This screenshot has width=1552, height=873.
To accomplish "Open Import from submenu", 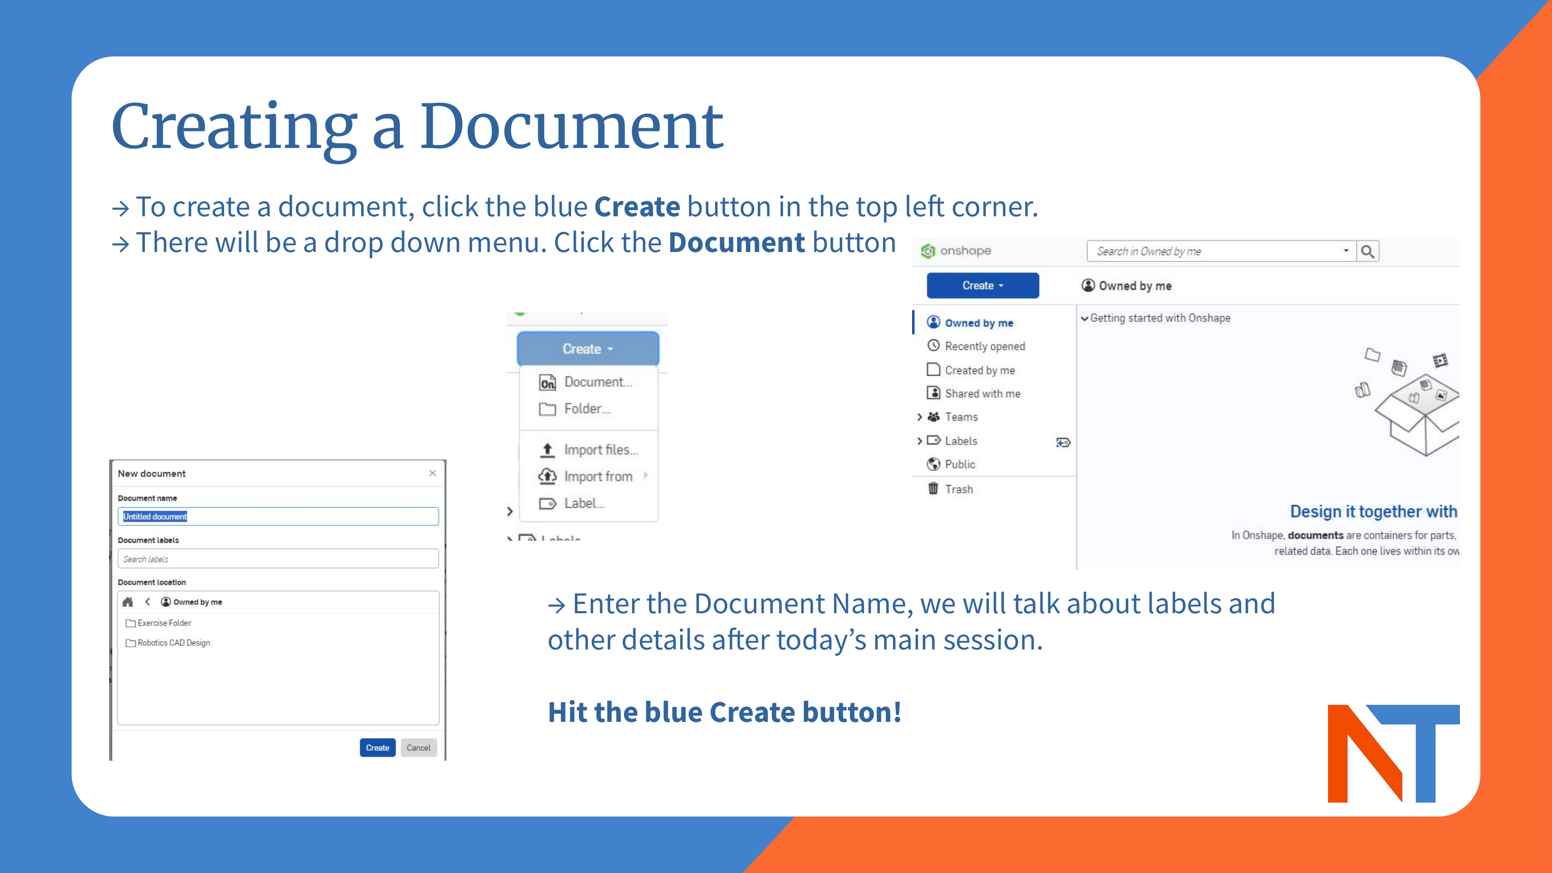I will pyautogui.click(x=598, y=476).
